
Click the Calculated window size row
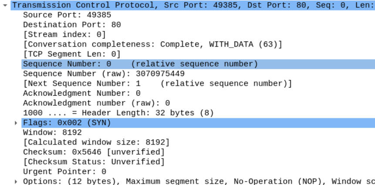pos(96,142)
